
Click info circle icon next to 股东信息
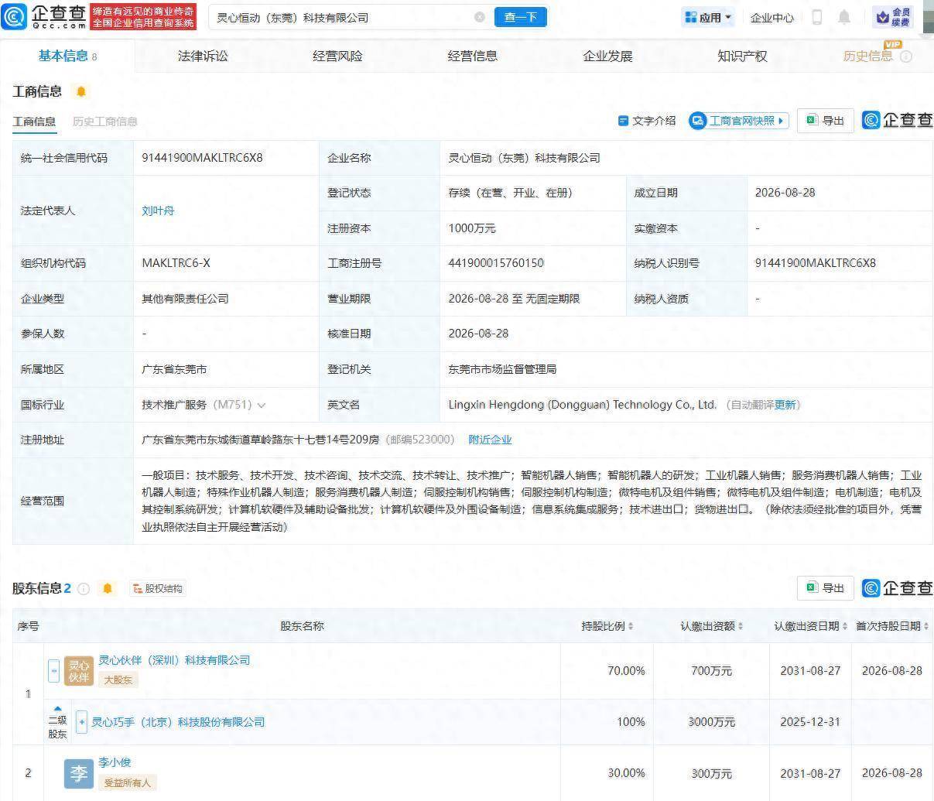(84, 589)
